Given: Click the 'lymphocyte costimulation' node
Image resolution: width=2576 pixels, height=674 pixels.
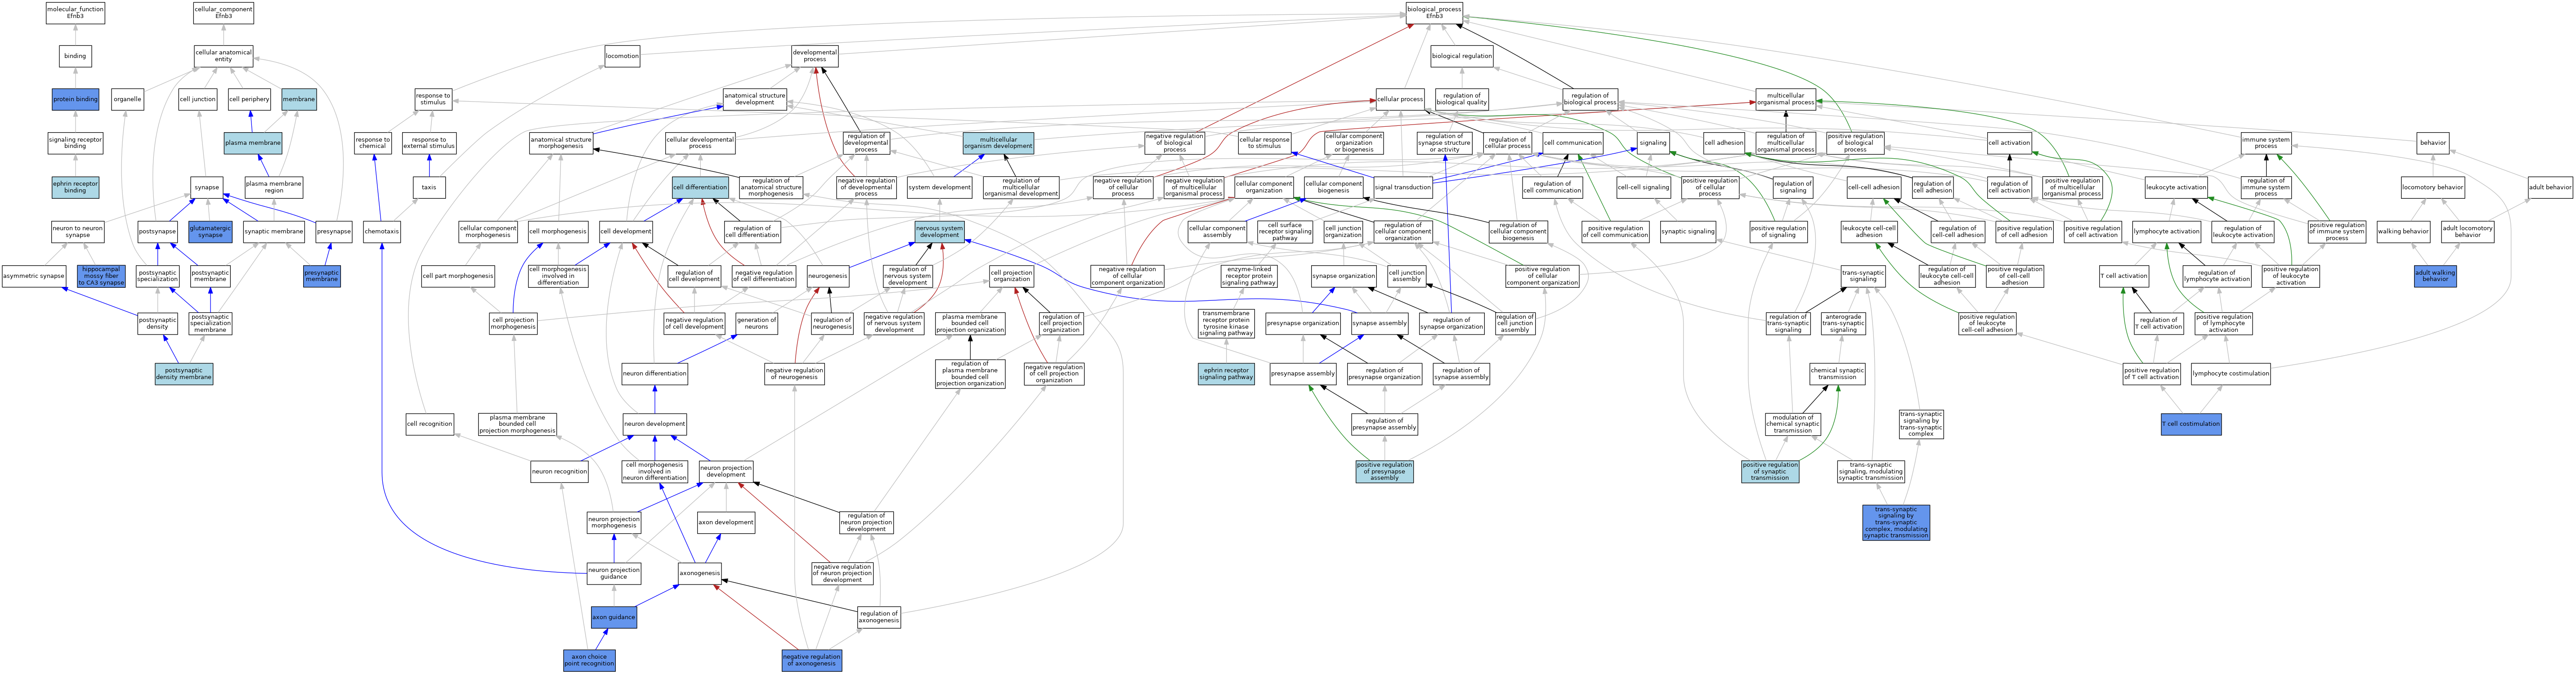Looking at the screenshot, I should [x=2230, y=374].
